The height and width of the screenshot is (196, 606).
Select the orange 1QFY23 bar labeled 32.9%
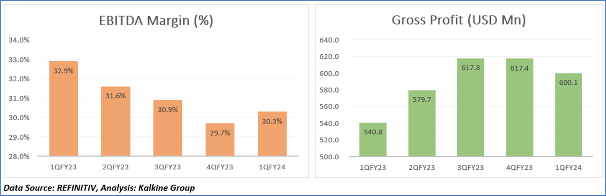[64, 108]
